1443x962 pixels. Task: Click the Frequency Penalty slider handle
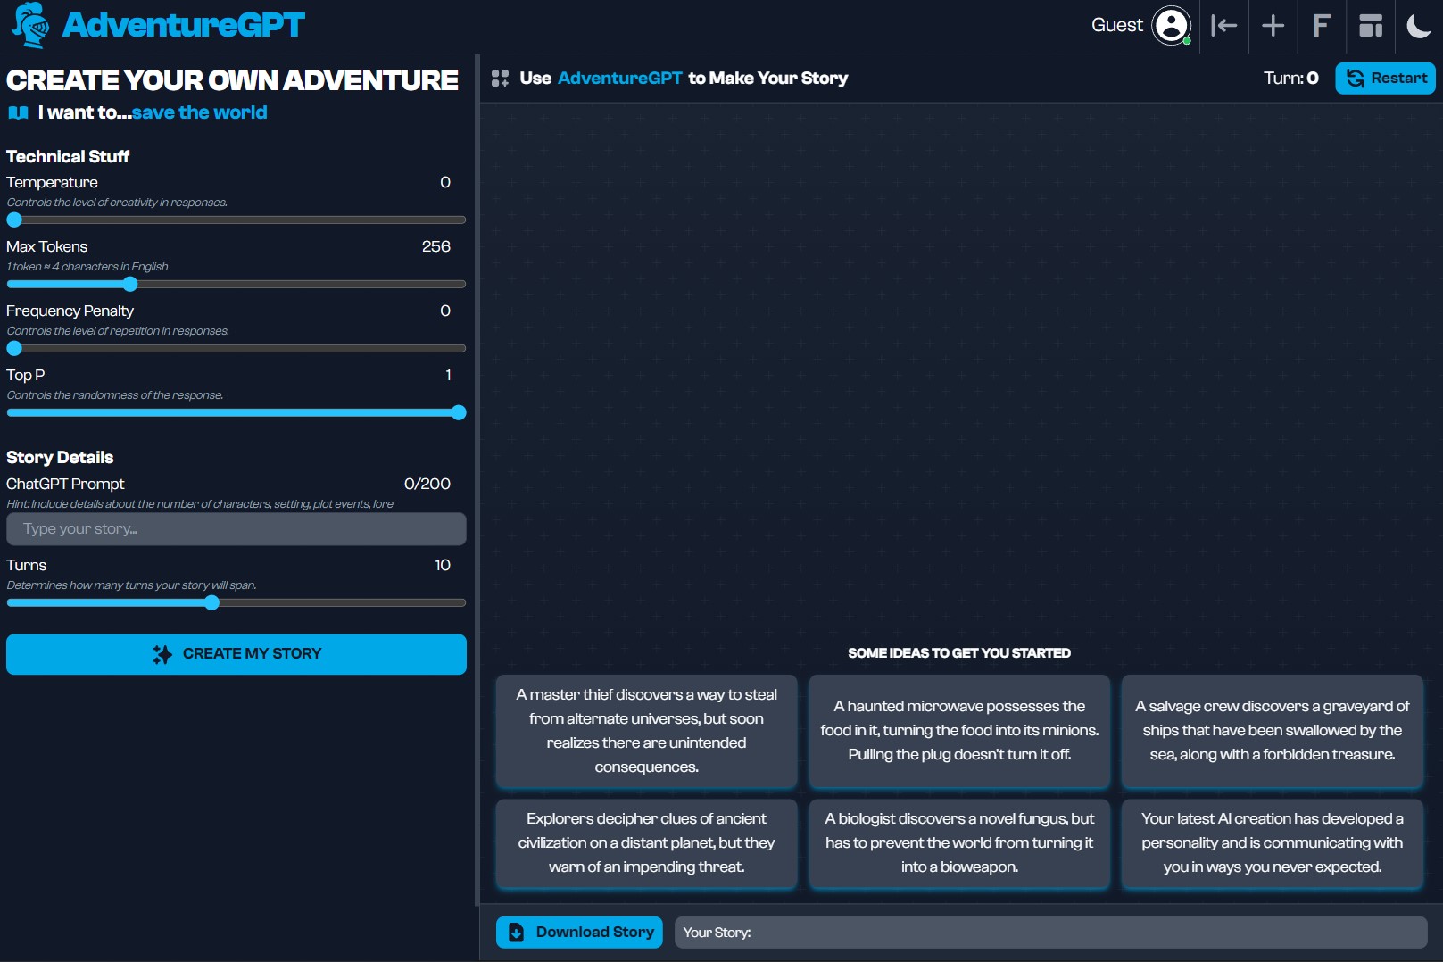pyautogui.click(x=14, y=348)
